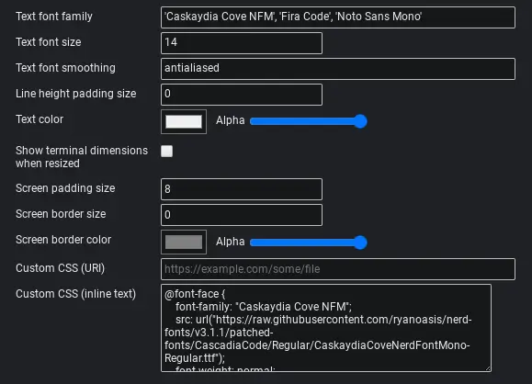Click the 'Screen border size' label
This screenshot has height=384, width=532.
coord(61,214)
